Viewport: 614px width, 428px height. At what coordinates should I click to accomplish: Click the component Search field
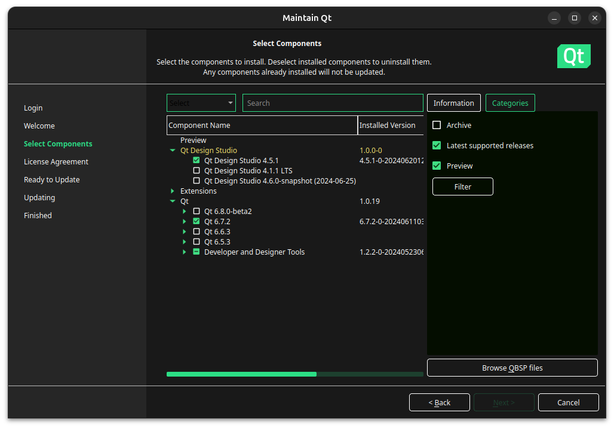333,103
